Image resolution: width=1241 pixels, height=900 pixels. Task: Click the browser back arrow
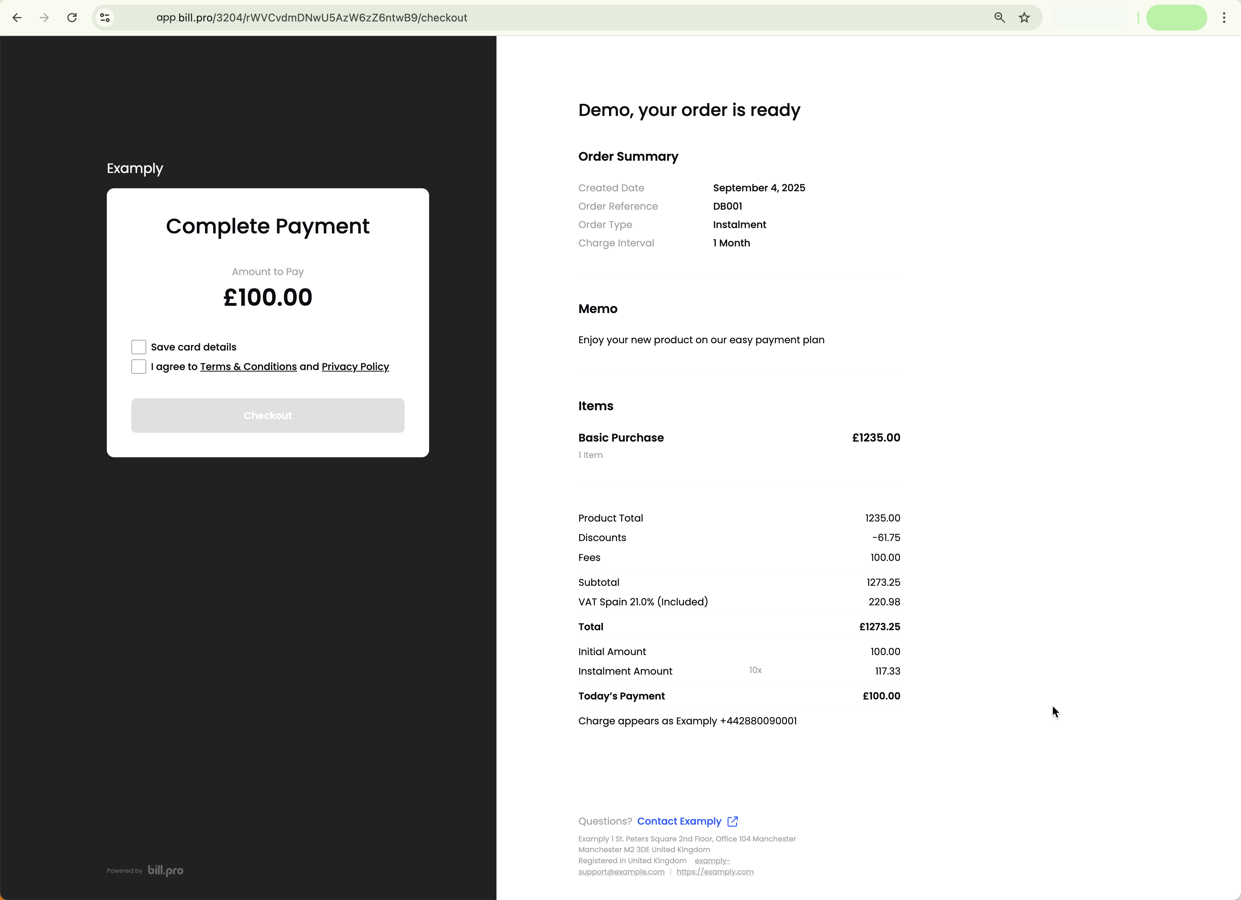(x=17, y=18)
